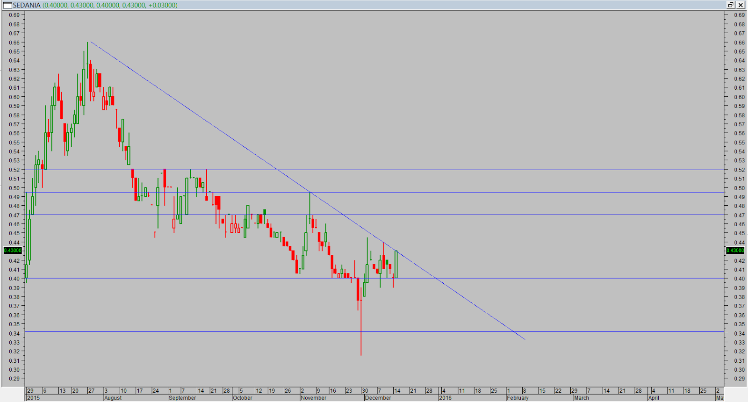Image resolution: width=748 pixels, height=402 pixels.
Task: Click the April label on time axis
Action: point(654,398)
